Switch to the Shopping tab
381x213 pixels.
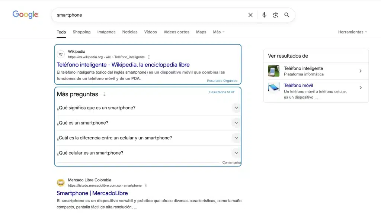[x=81, y=32]
